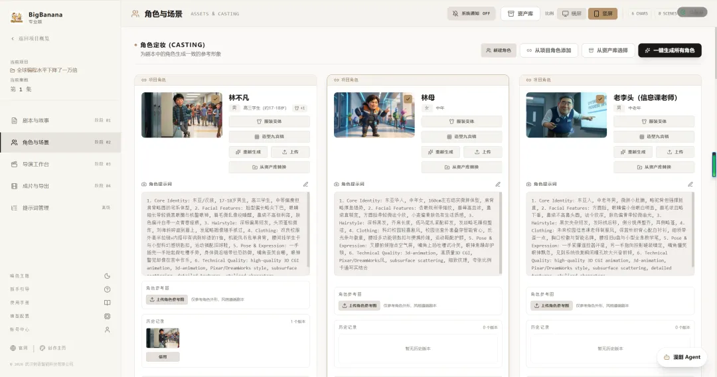The height and width of the screenshot is (377, 717).
Task: Click 从项目角色添加 button
Action: 549,50
